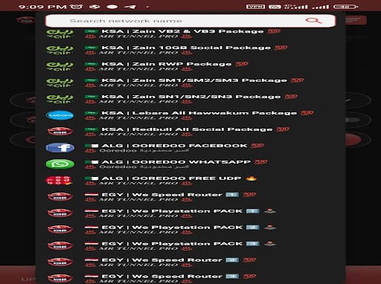Choose ALG OOREDOO FACEBOOK entry
The image size is (381, 284).
tap(190, 148)
